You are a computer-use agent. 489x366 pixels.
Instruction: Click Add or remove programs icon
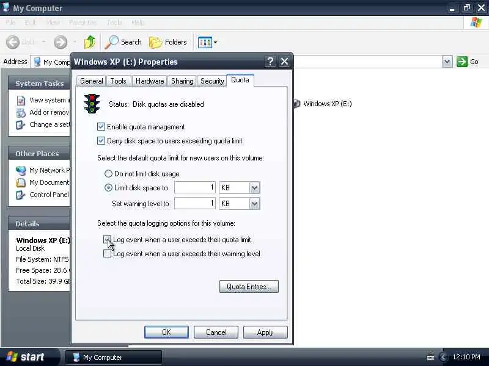tap(21, 112)
